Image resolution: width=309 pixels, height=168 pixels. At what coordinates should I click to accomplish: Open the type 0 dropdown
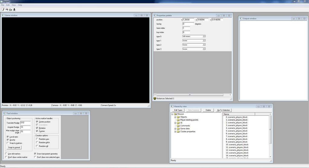pos(204,36)
